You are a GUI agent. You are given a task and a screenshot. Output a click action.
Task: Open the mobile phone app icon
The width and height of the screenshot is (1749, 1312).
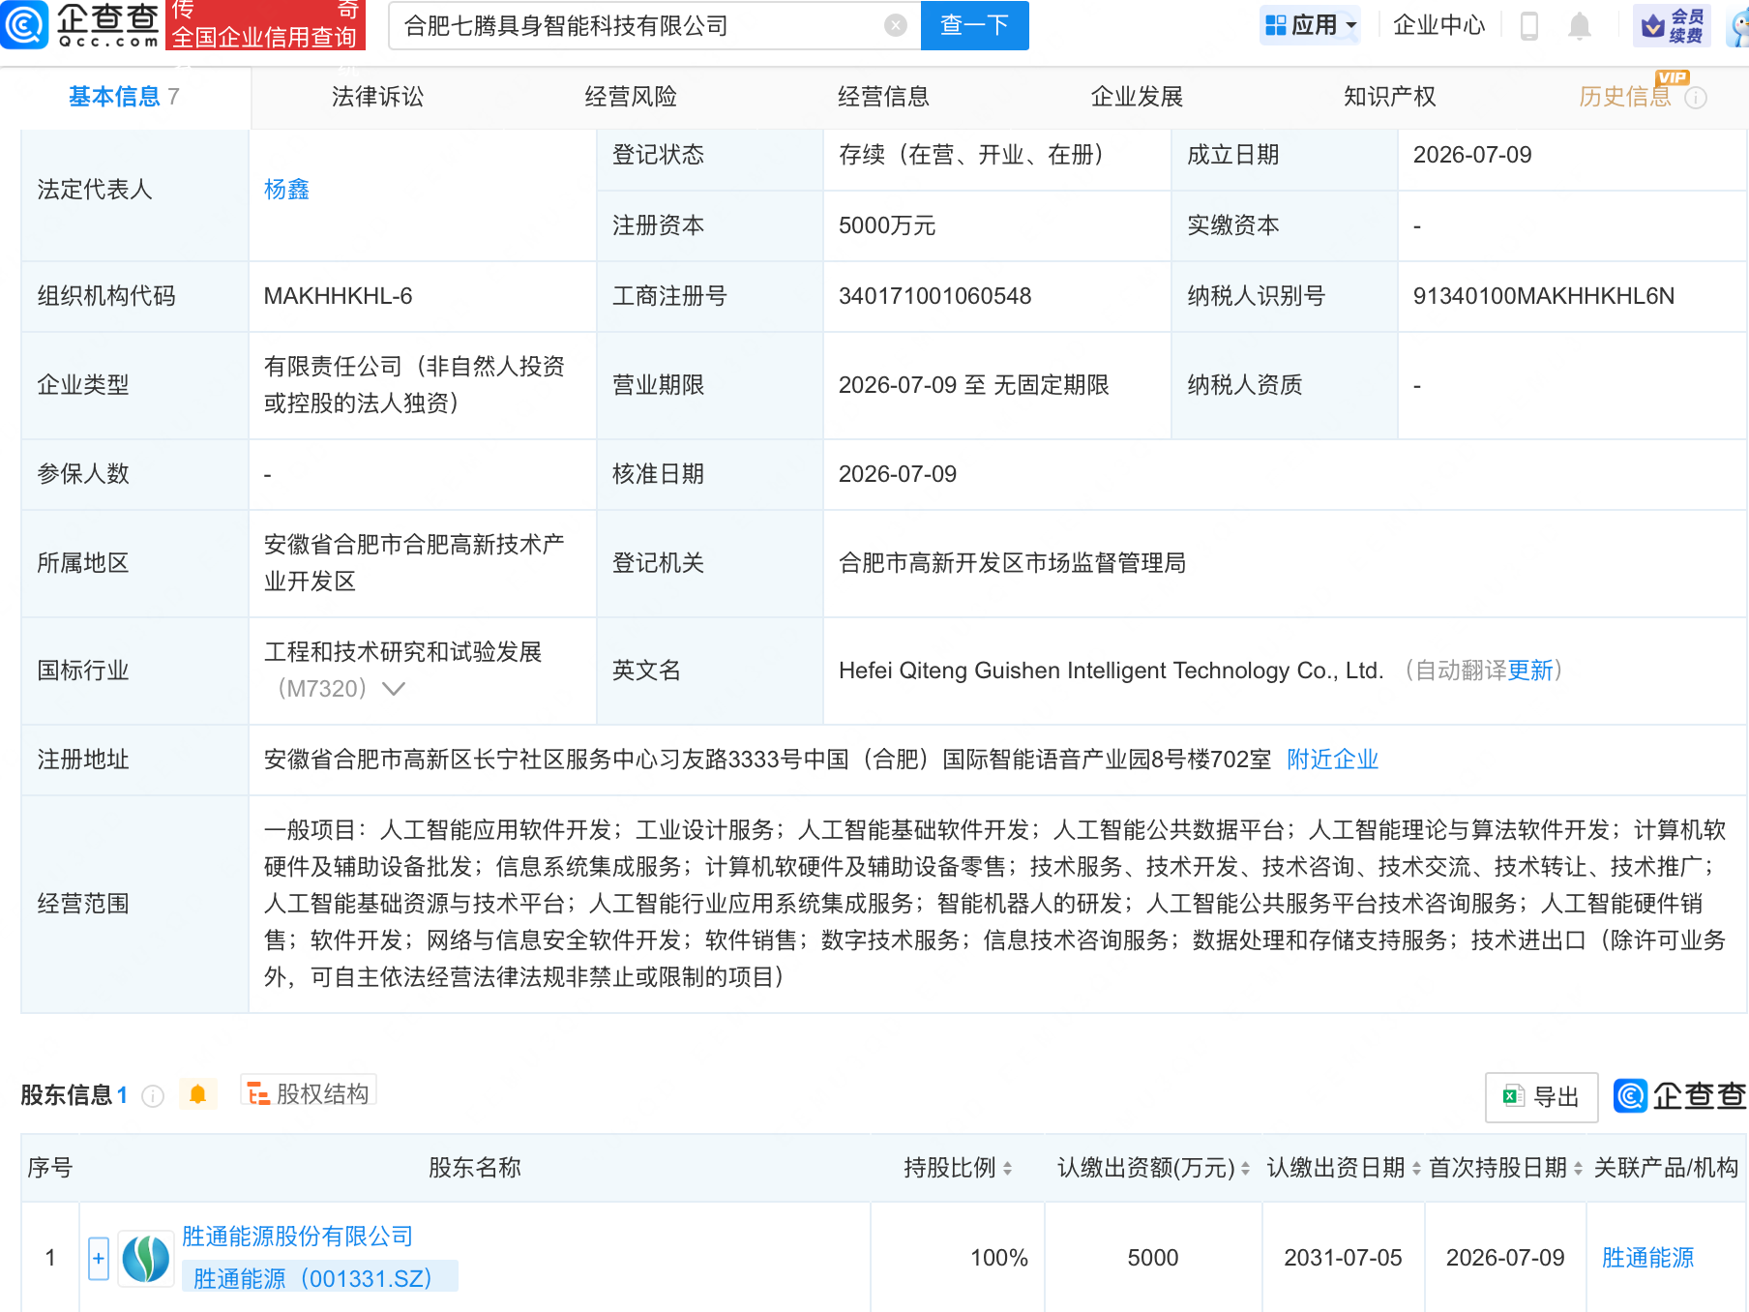1529,25
